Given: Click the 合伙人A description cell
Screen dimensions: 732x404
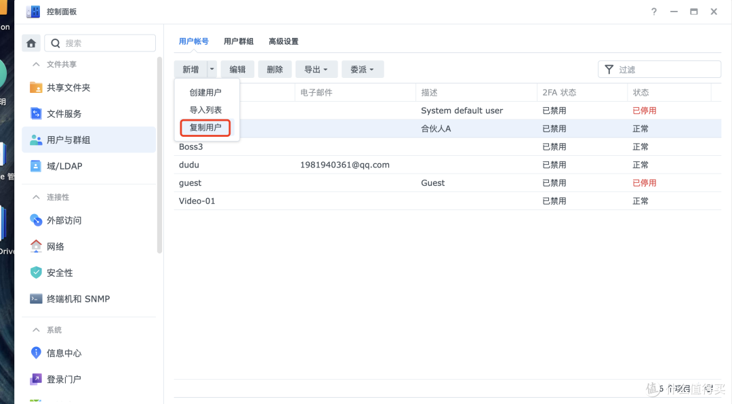Looking at the screenshot, I should (x=436, y=128).
